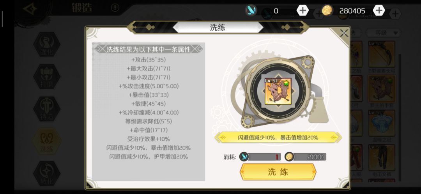Image resolution: width=421 pixels, height=194 pixels.
Task: Tap the gold coin currency icon
Action: (x=327, y=11)
